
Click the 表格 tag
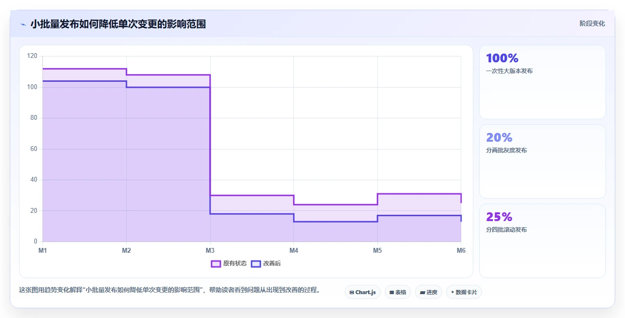(398, 292)
